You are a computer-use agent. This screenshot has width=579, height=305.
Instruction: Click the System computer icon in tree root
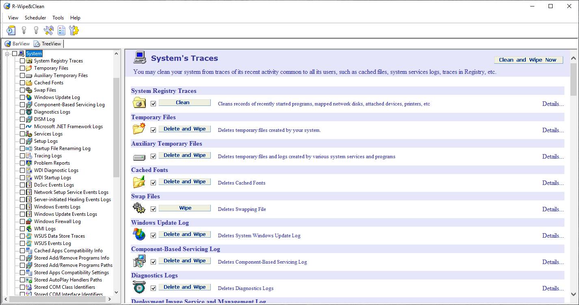coord(22,54)
